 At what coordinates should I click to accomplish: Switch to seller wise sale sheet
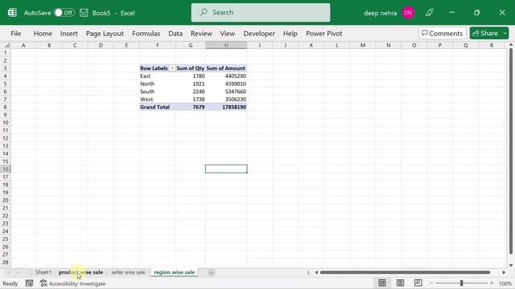point(128,272)
